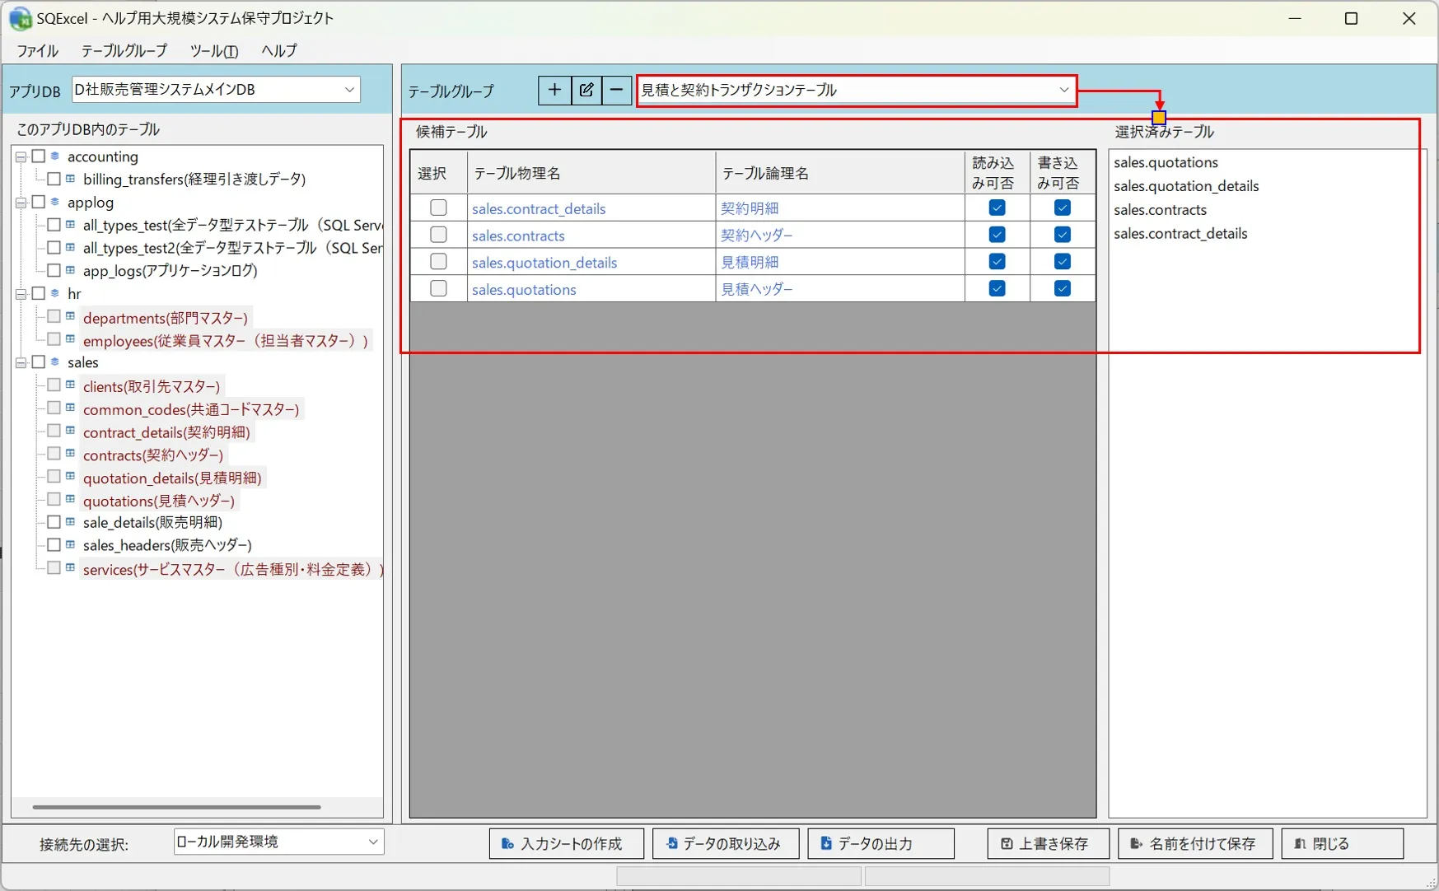Tick the sale_details tree checkbox
Viewport: 1439px width, 891px height.
pyautogui.click(x=54, y=522)
